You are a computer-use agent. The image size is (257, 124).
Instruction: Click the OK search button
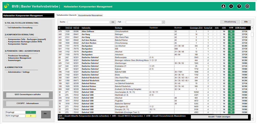[x=113, y=22]
